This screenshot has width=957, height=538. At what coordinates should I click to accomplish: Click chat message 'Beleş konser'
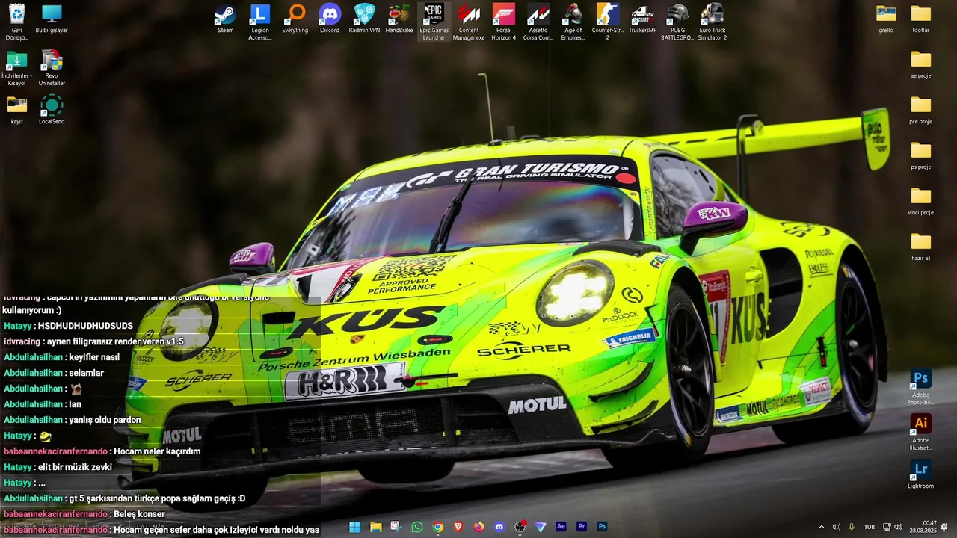139,514
